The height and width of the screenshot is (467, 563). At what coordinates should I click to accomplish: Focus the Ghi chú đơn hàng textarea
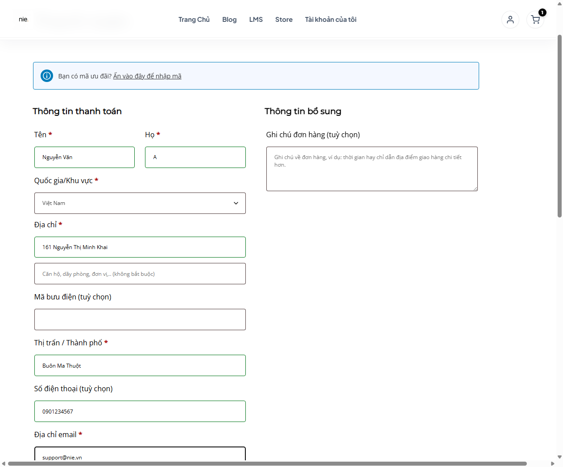point(372,169)
